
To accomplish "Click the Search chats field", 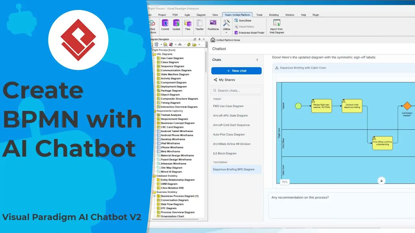I will 236,91.
